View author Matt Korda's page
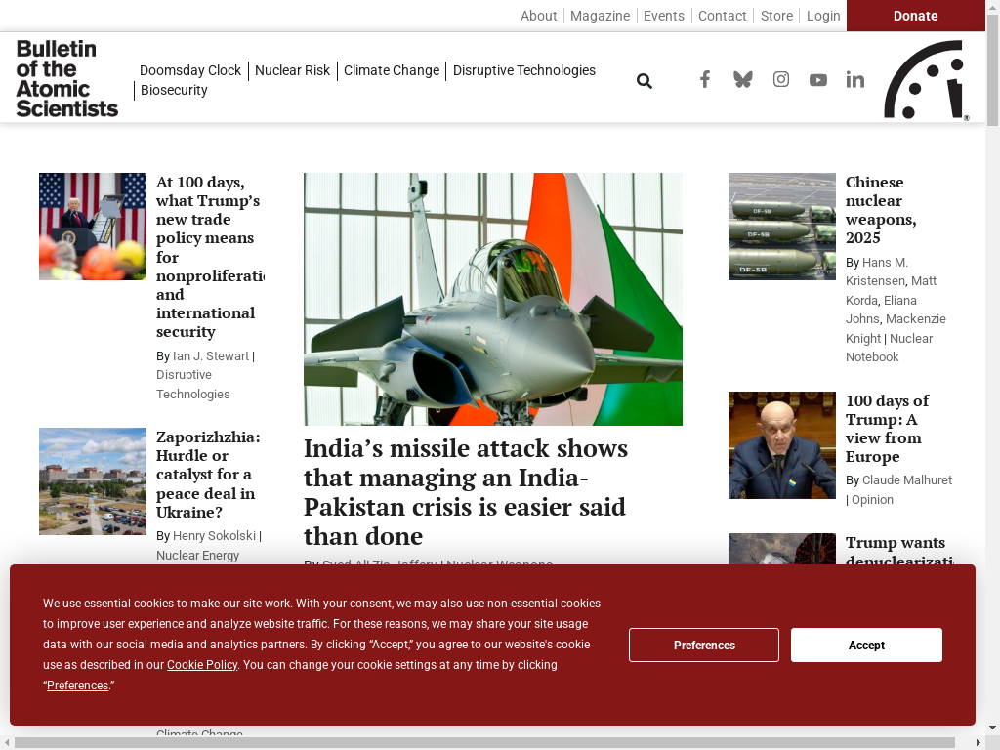 click(892, 290)
